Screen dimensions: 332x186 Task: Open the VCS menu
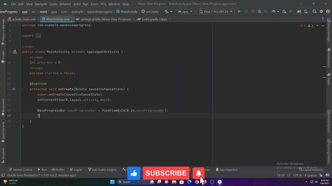coord(103,4)
